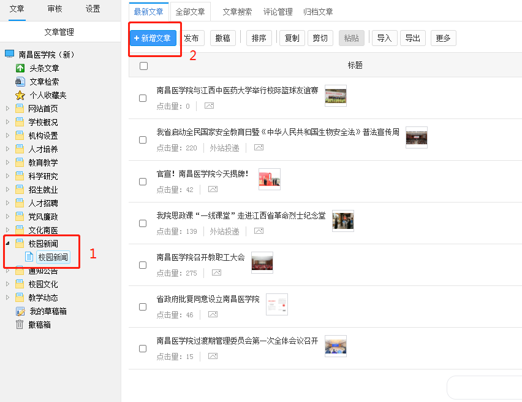Open thumbnail of 国家安全教育日 article
The height and width of the screenshot is (402, 522).
pos(416,137)
